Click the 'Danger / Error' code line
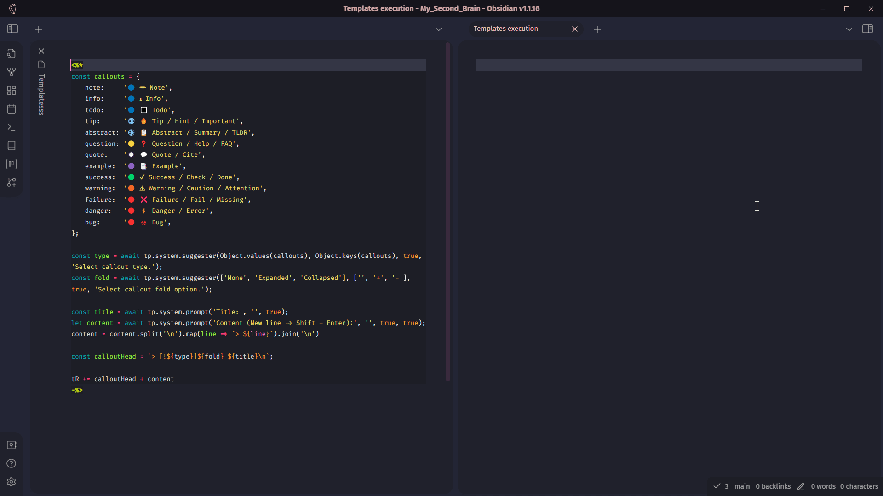Image resolution: width=883 pixels, height=496 pixels. 149,211
